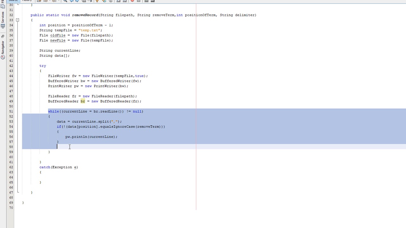Click the FileReader fr declaration line
The height and width of the screenshot is (228, 406).
point(92,96)
